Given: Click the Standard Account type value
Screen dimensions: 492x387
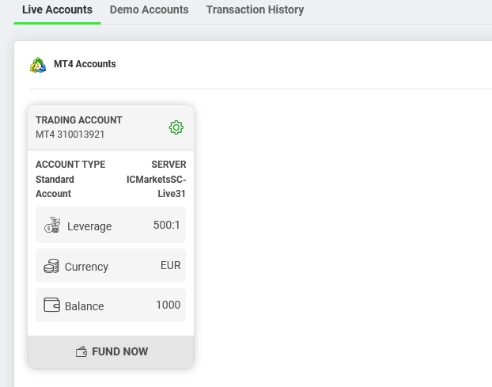Looking at the screenshot, I should pos(55,187).
